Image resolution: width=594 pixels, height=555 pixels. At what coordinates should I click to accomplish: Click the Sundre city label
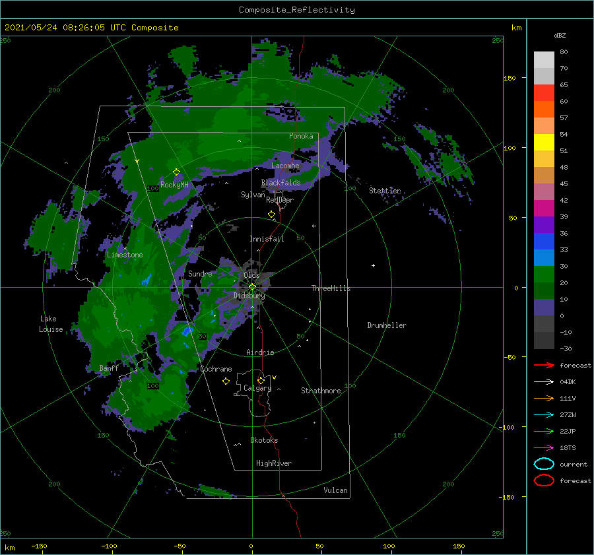click(x=200, y=273)
